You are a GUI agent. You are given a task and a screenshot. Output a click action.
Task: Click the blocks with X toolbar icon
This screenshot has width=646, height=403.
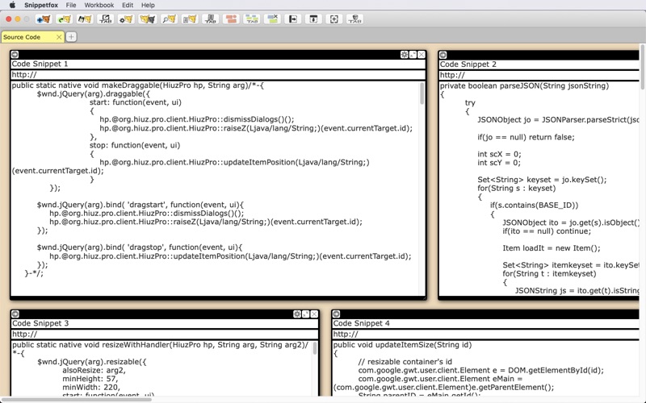272,19
